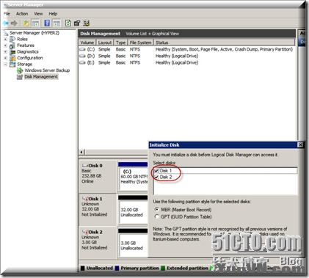
Task: Click the drive icon for volume (C:)
Action: 83,49
